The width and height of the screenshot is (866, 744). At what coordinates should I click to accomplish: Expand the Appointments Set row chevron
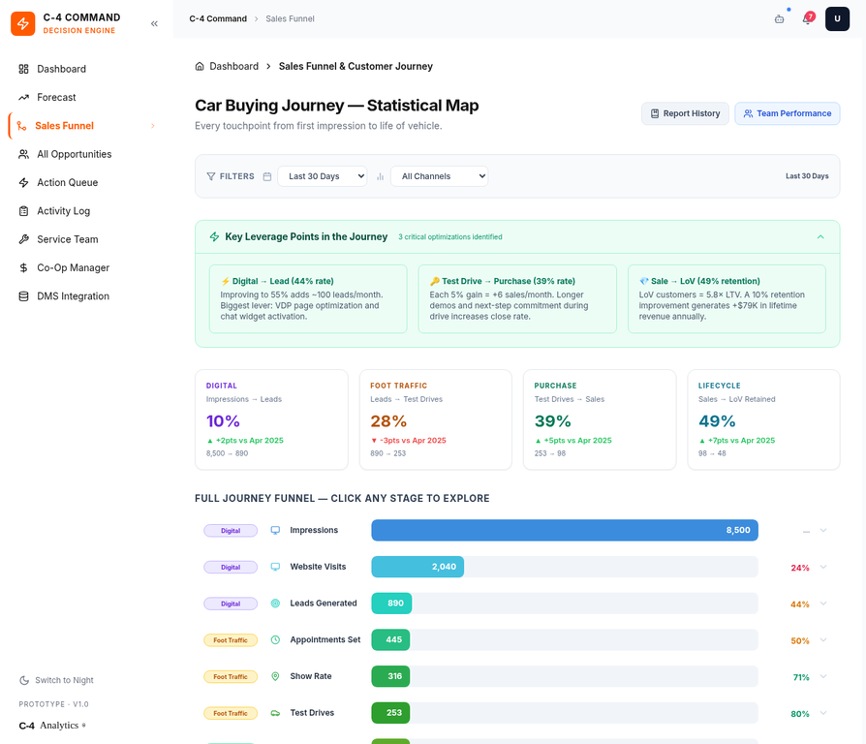(823, 639)
